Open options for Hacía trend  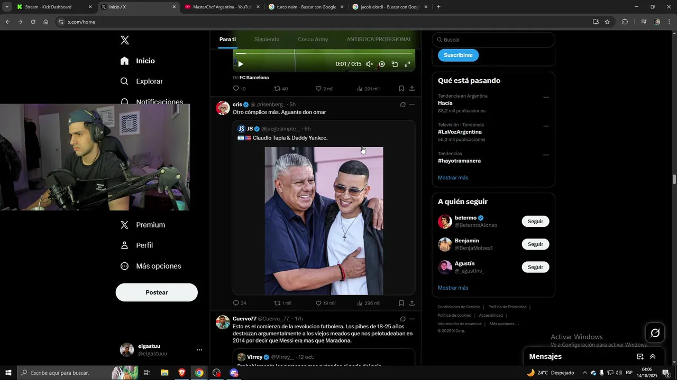click(x=546, y=97)
